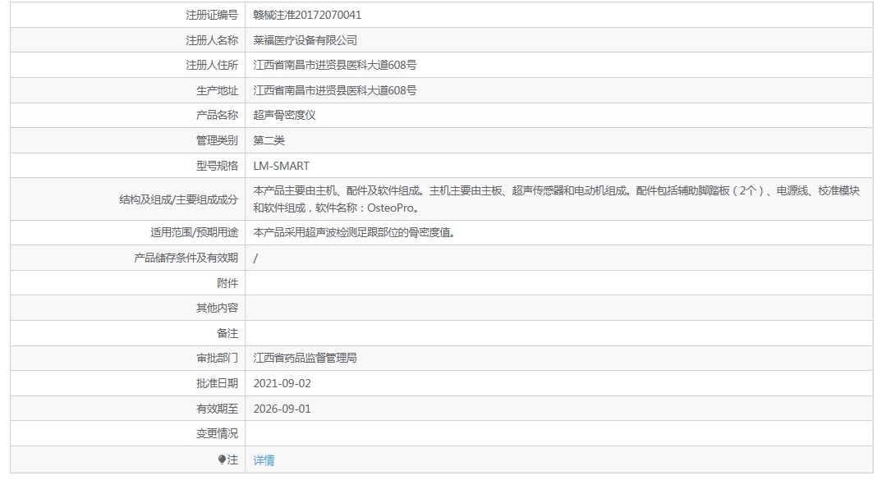Click the 备注 label cell

coord(127,333)
